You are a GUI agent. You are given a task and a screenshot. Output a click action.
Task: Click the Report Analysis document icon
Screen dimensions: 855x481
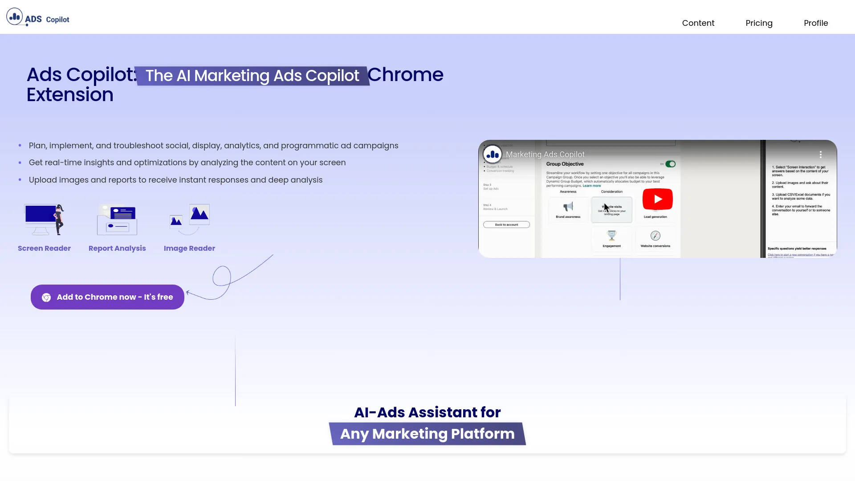117,219
